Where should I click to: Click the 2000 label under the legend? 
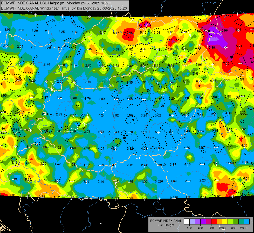click(244, 228)
